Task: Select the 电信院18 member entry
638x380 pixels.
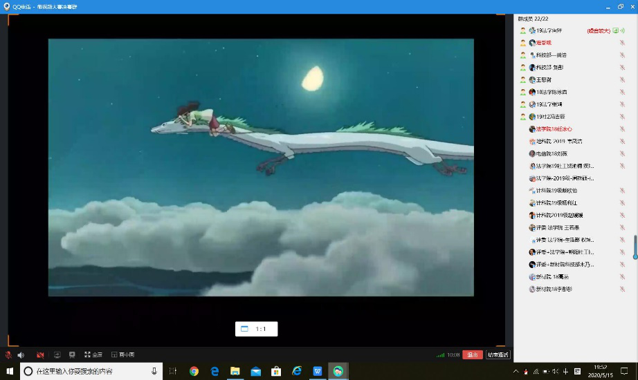Action: [x=572, y=153]
